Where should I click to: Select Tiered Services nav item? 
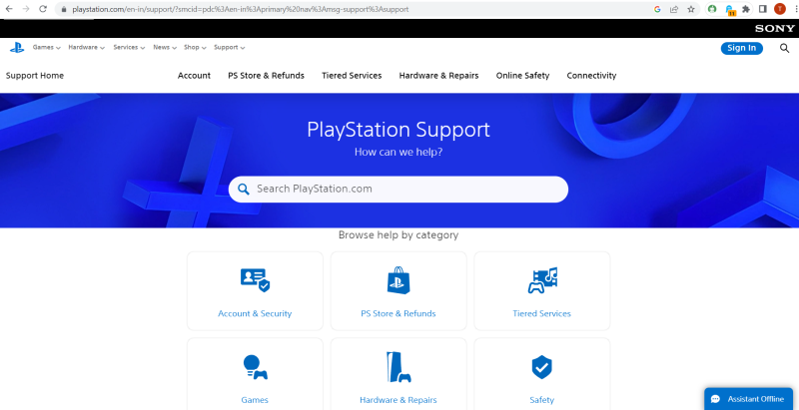(x=352, y=76)
